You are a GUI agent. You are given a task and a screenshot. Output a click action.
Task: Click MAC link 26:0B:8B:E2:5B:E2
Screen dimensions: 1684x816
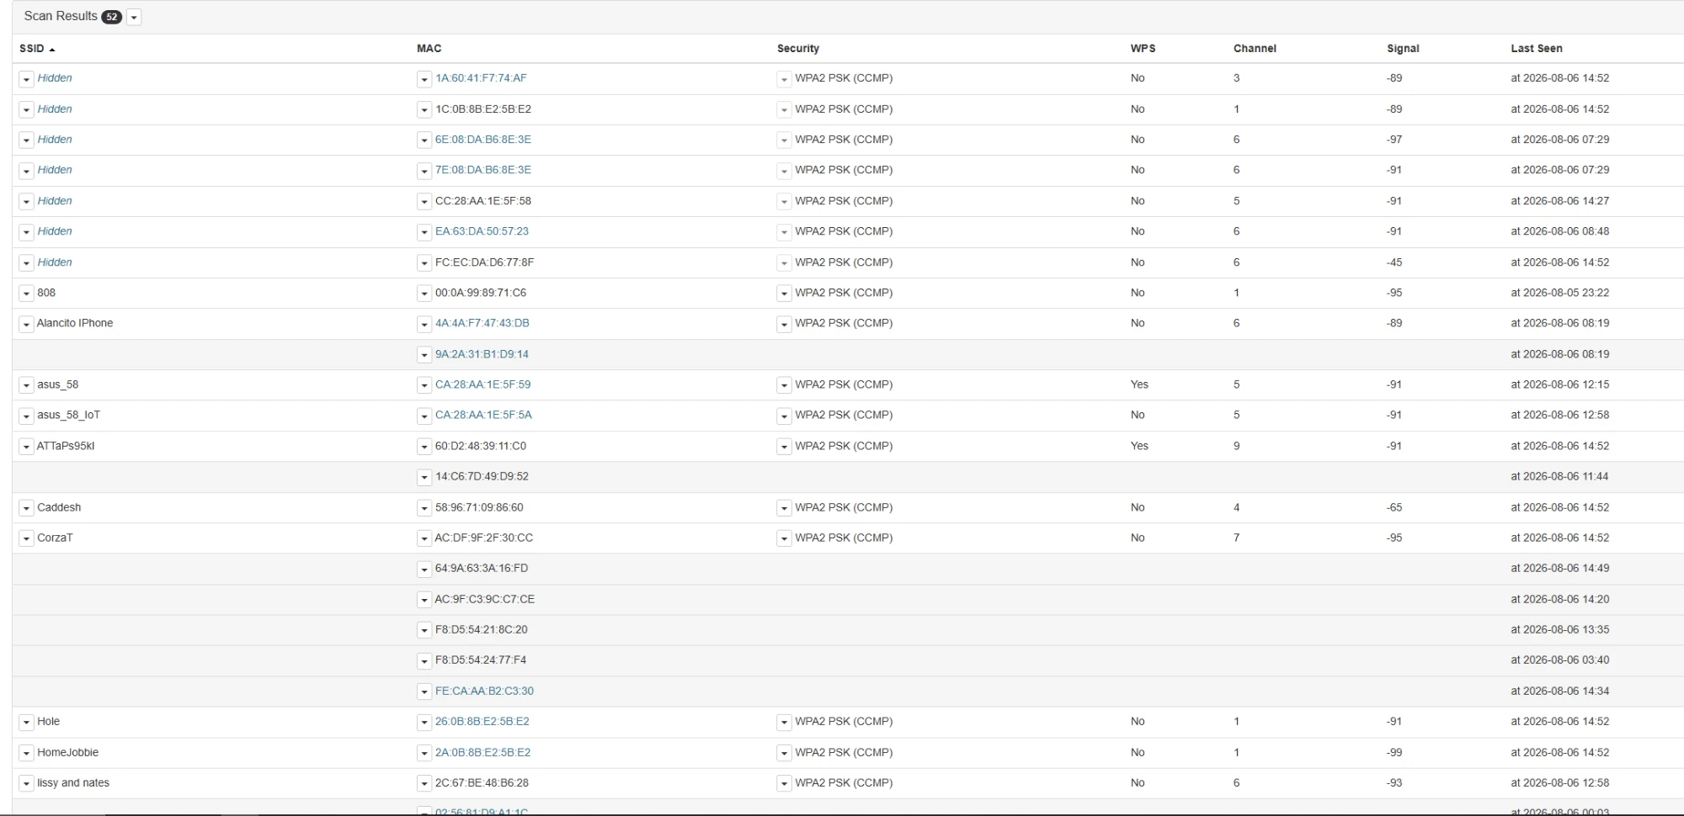pyautogui.click(x=482, y=721)
